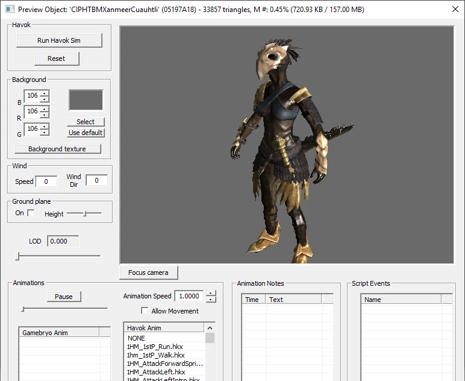465x381 pixels.
Task: Close the Preview Object window
Action: (455, 9)
